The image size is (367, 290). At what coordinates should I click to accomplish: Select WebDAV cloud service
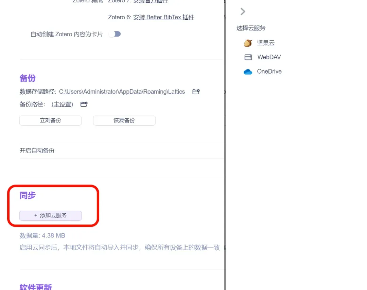coord(262,57)
